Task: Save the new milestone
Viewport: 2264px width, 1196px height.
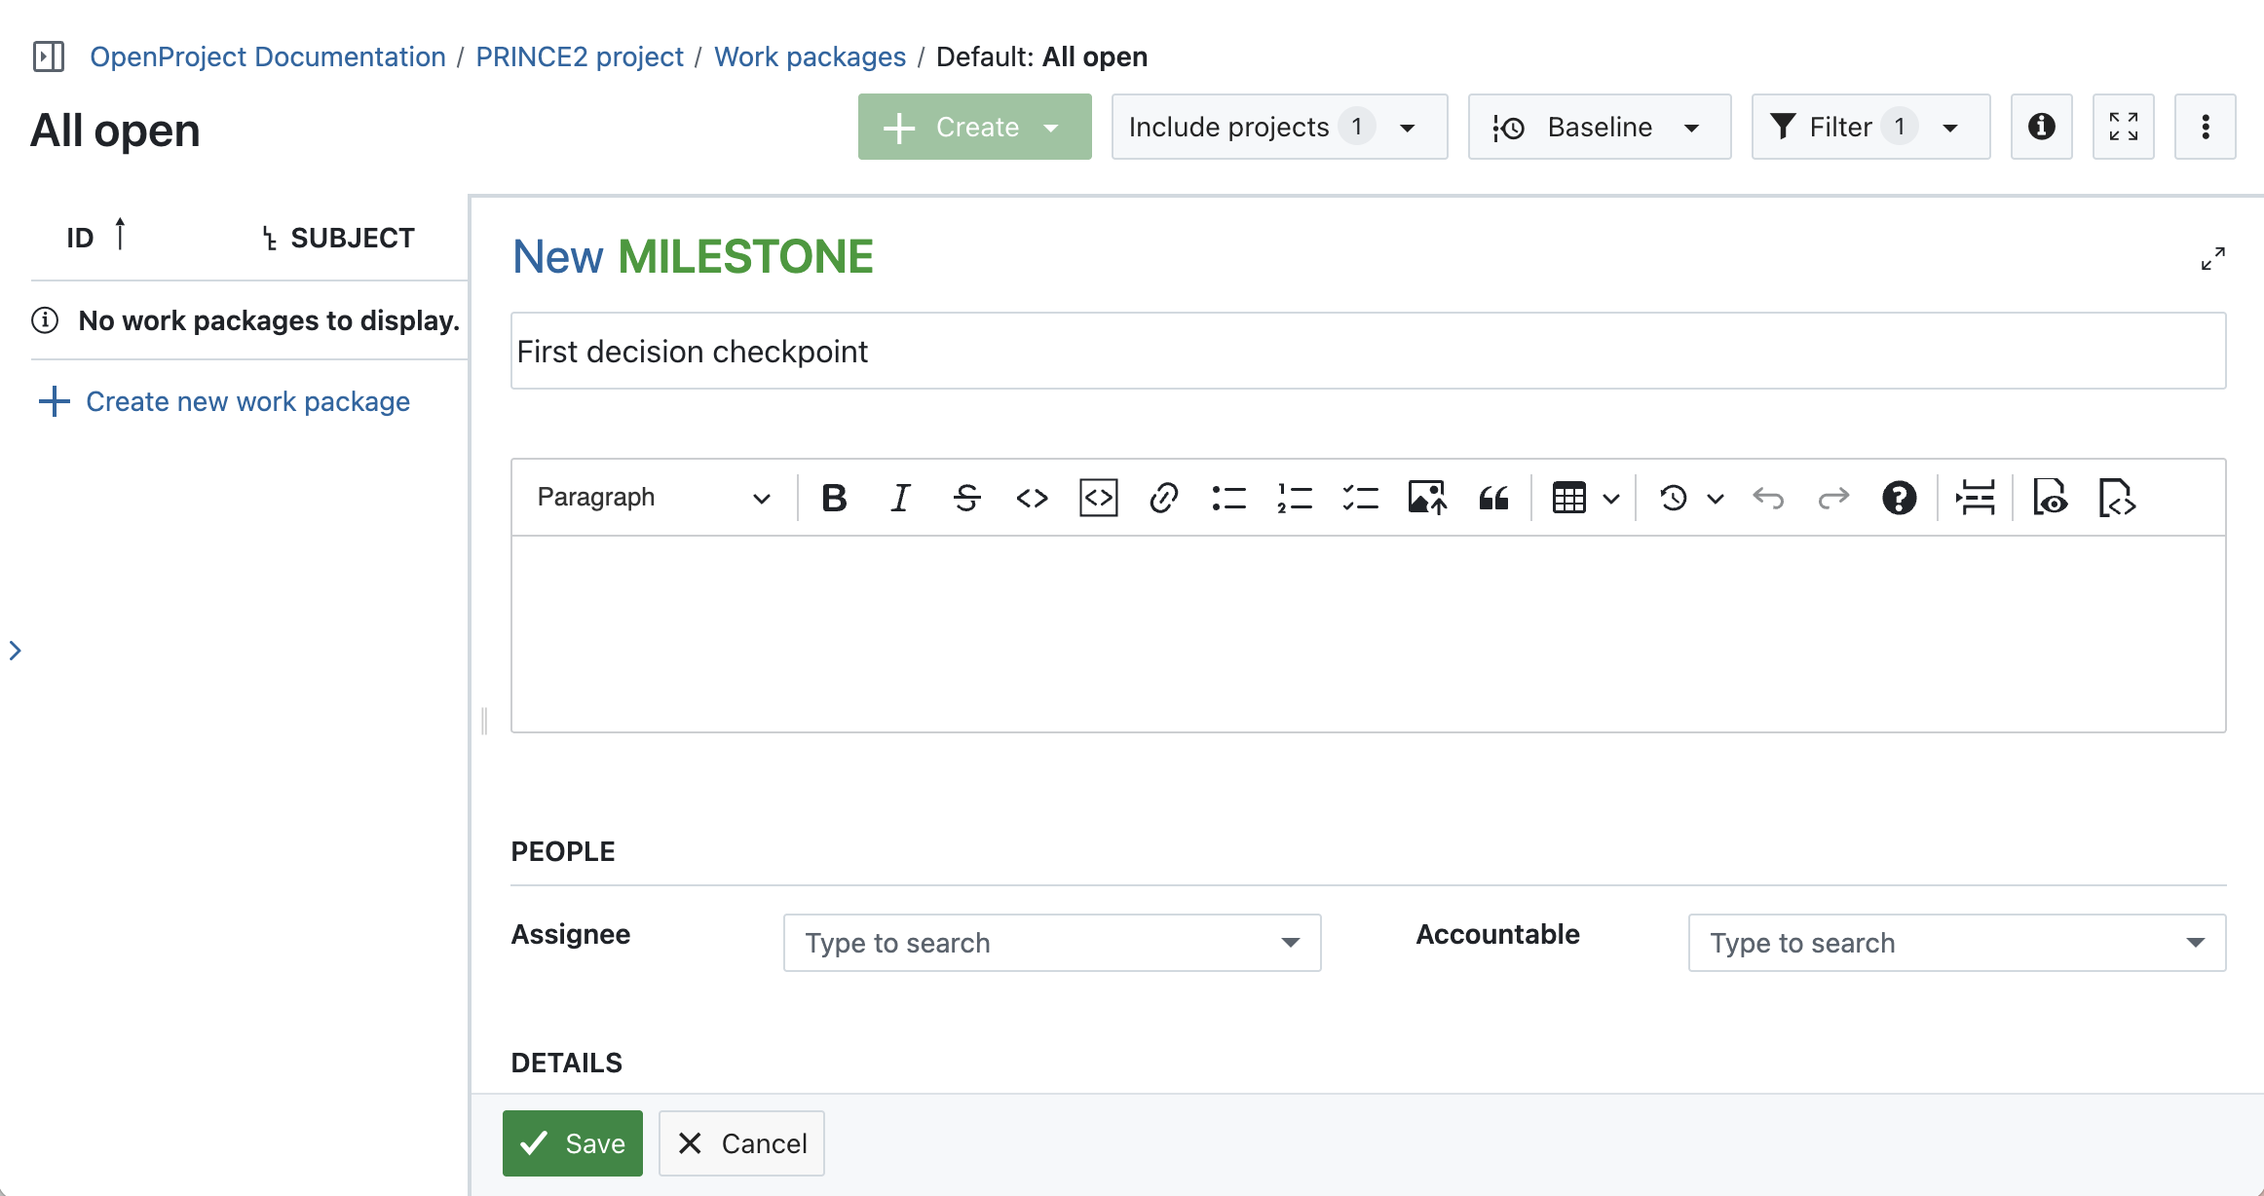Action: [x=572, y=1142]
